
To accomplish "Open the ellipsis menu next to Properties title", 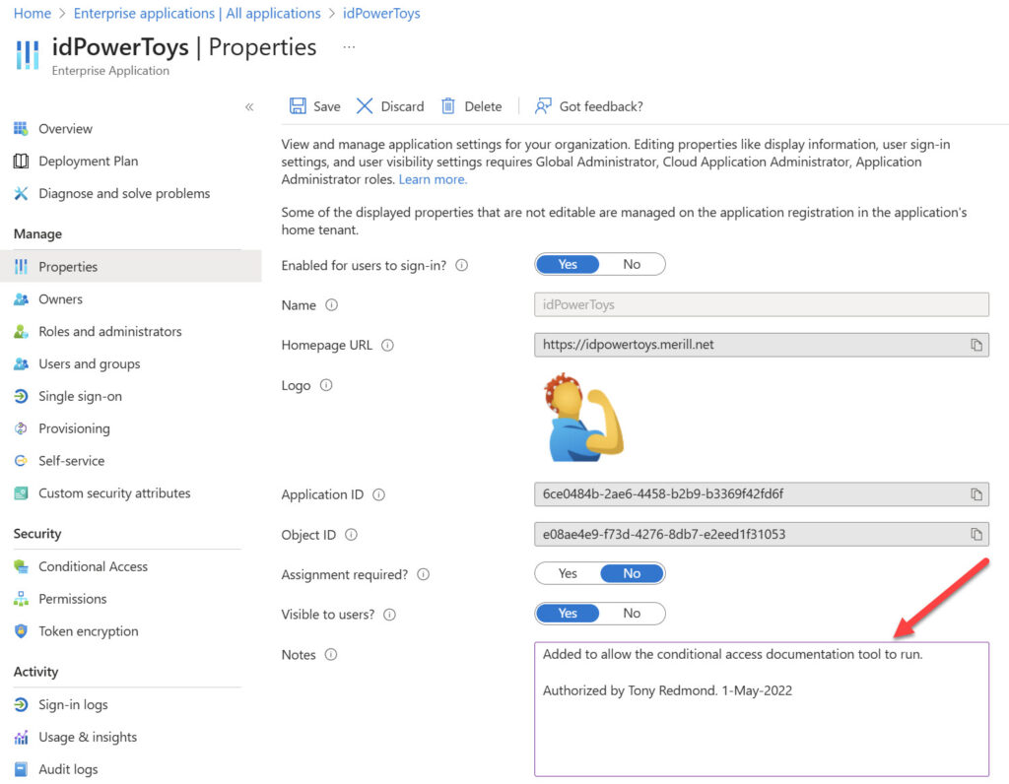I will (x=351, y=46).
